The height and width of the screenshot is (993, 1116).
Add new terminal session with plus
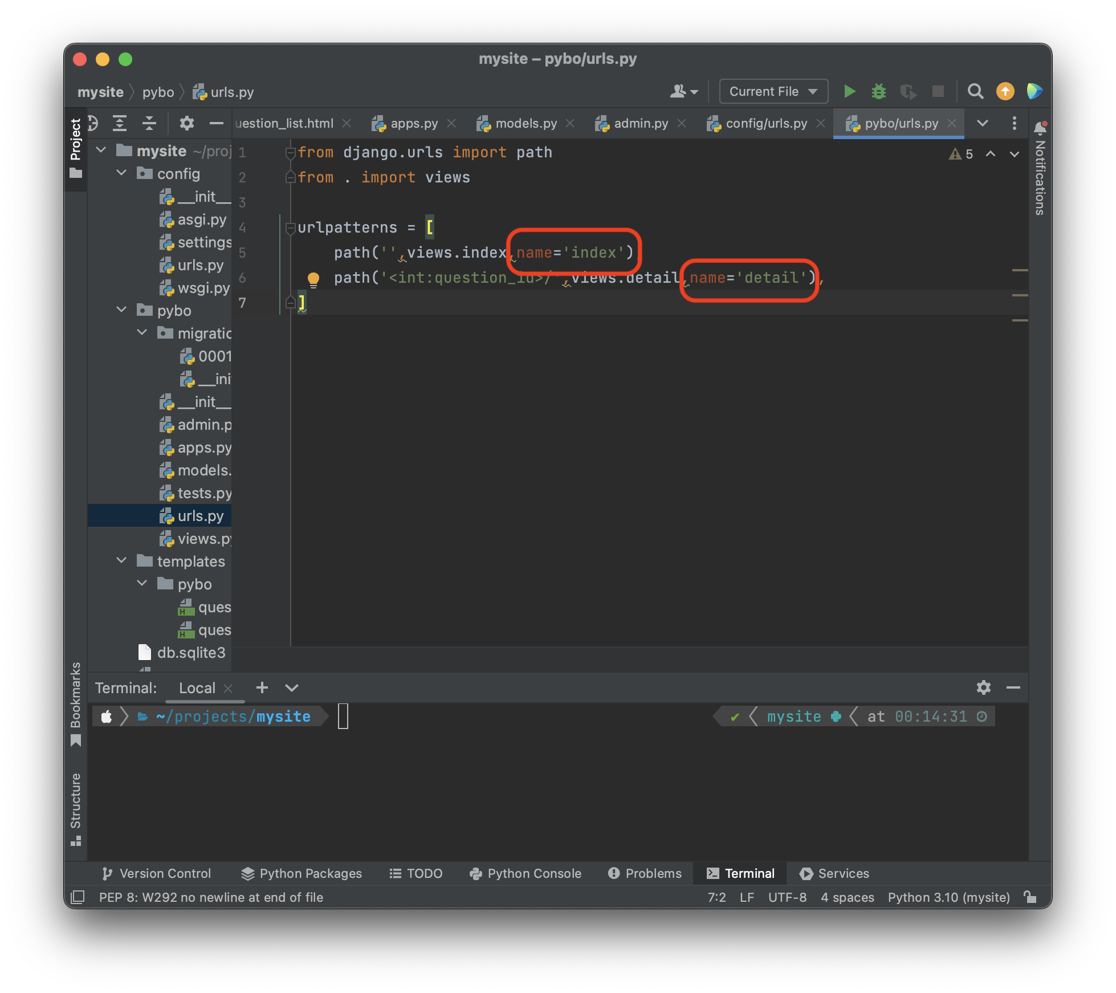click(262, 687)
